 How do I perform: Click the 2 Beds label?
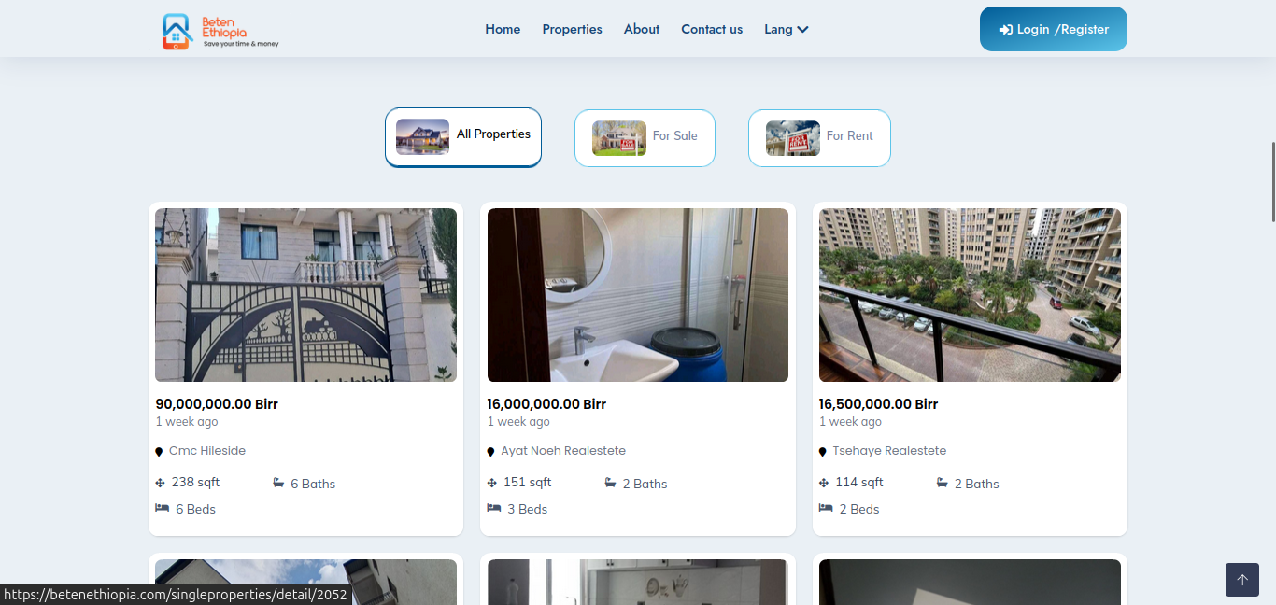(859, 509)
